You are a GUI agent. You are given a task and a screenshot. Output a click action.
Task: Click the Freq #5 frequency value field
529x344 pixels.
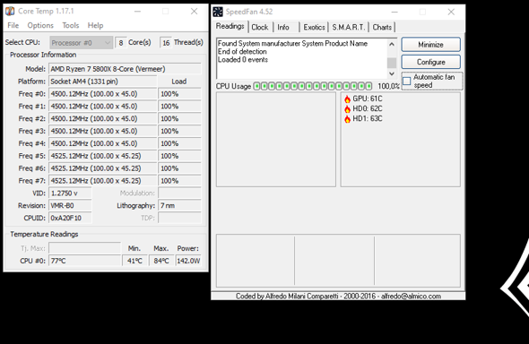[103, 156]
